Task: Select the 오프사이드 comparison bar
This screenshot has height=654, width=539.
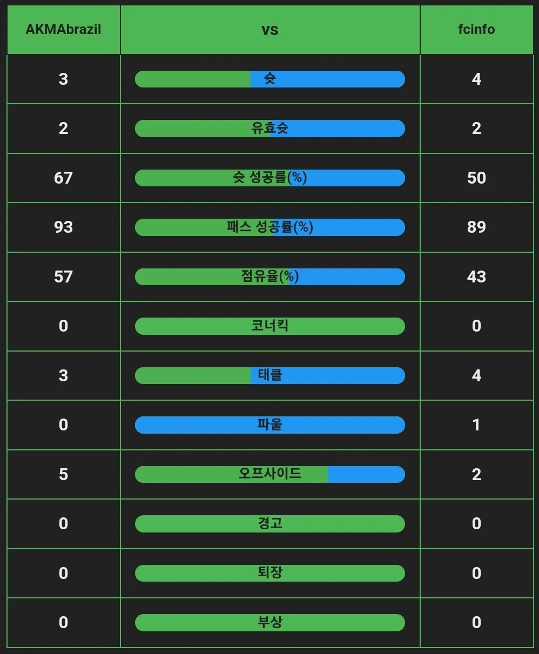Action: (x=269, y=474)
